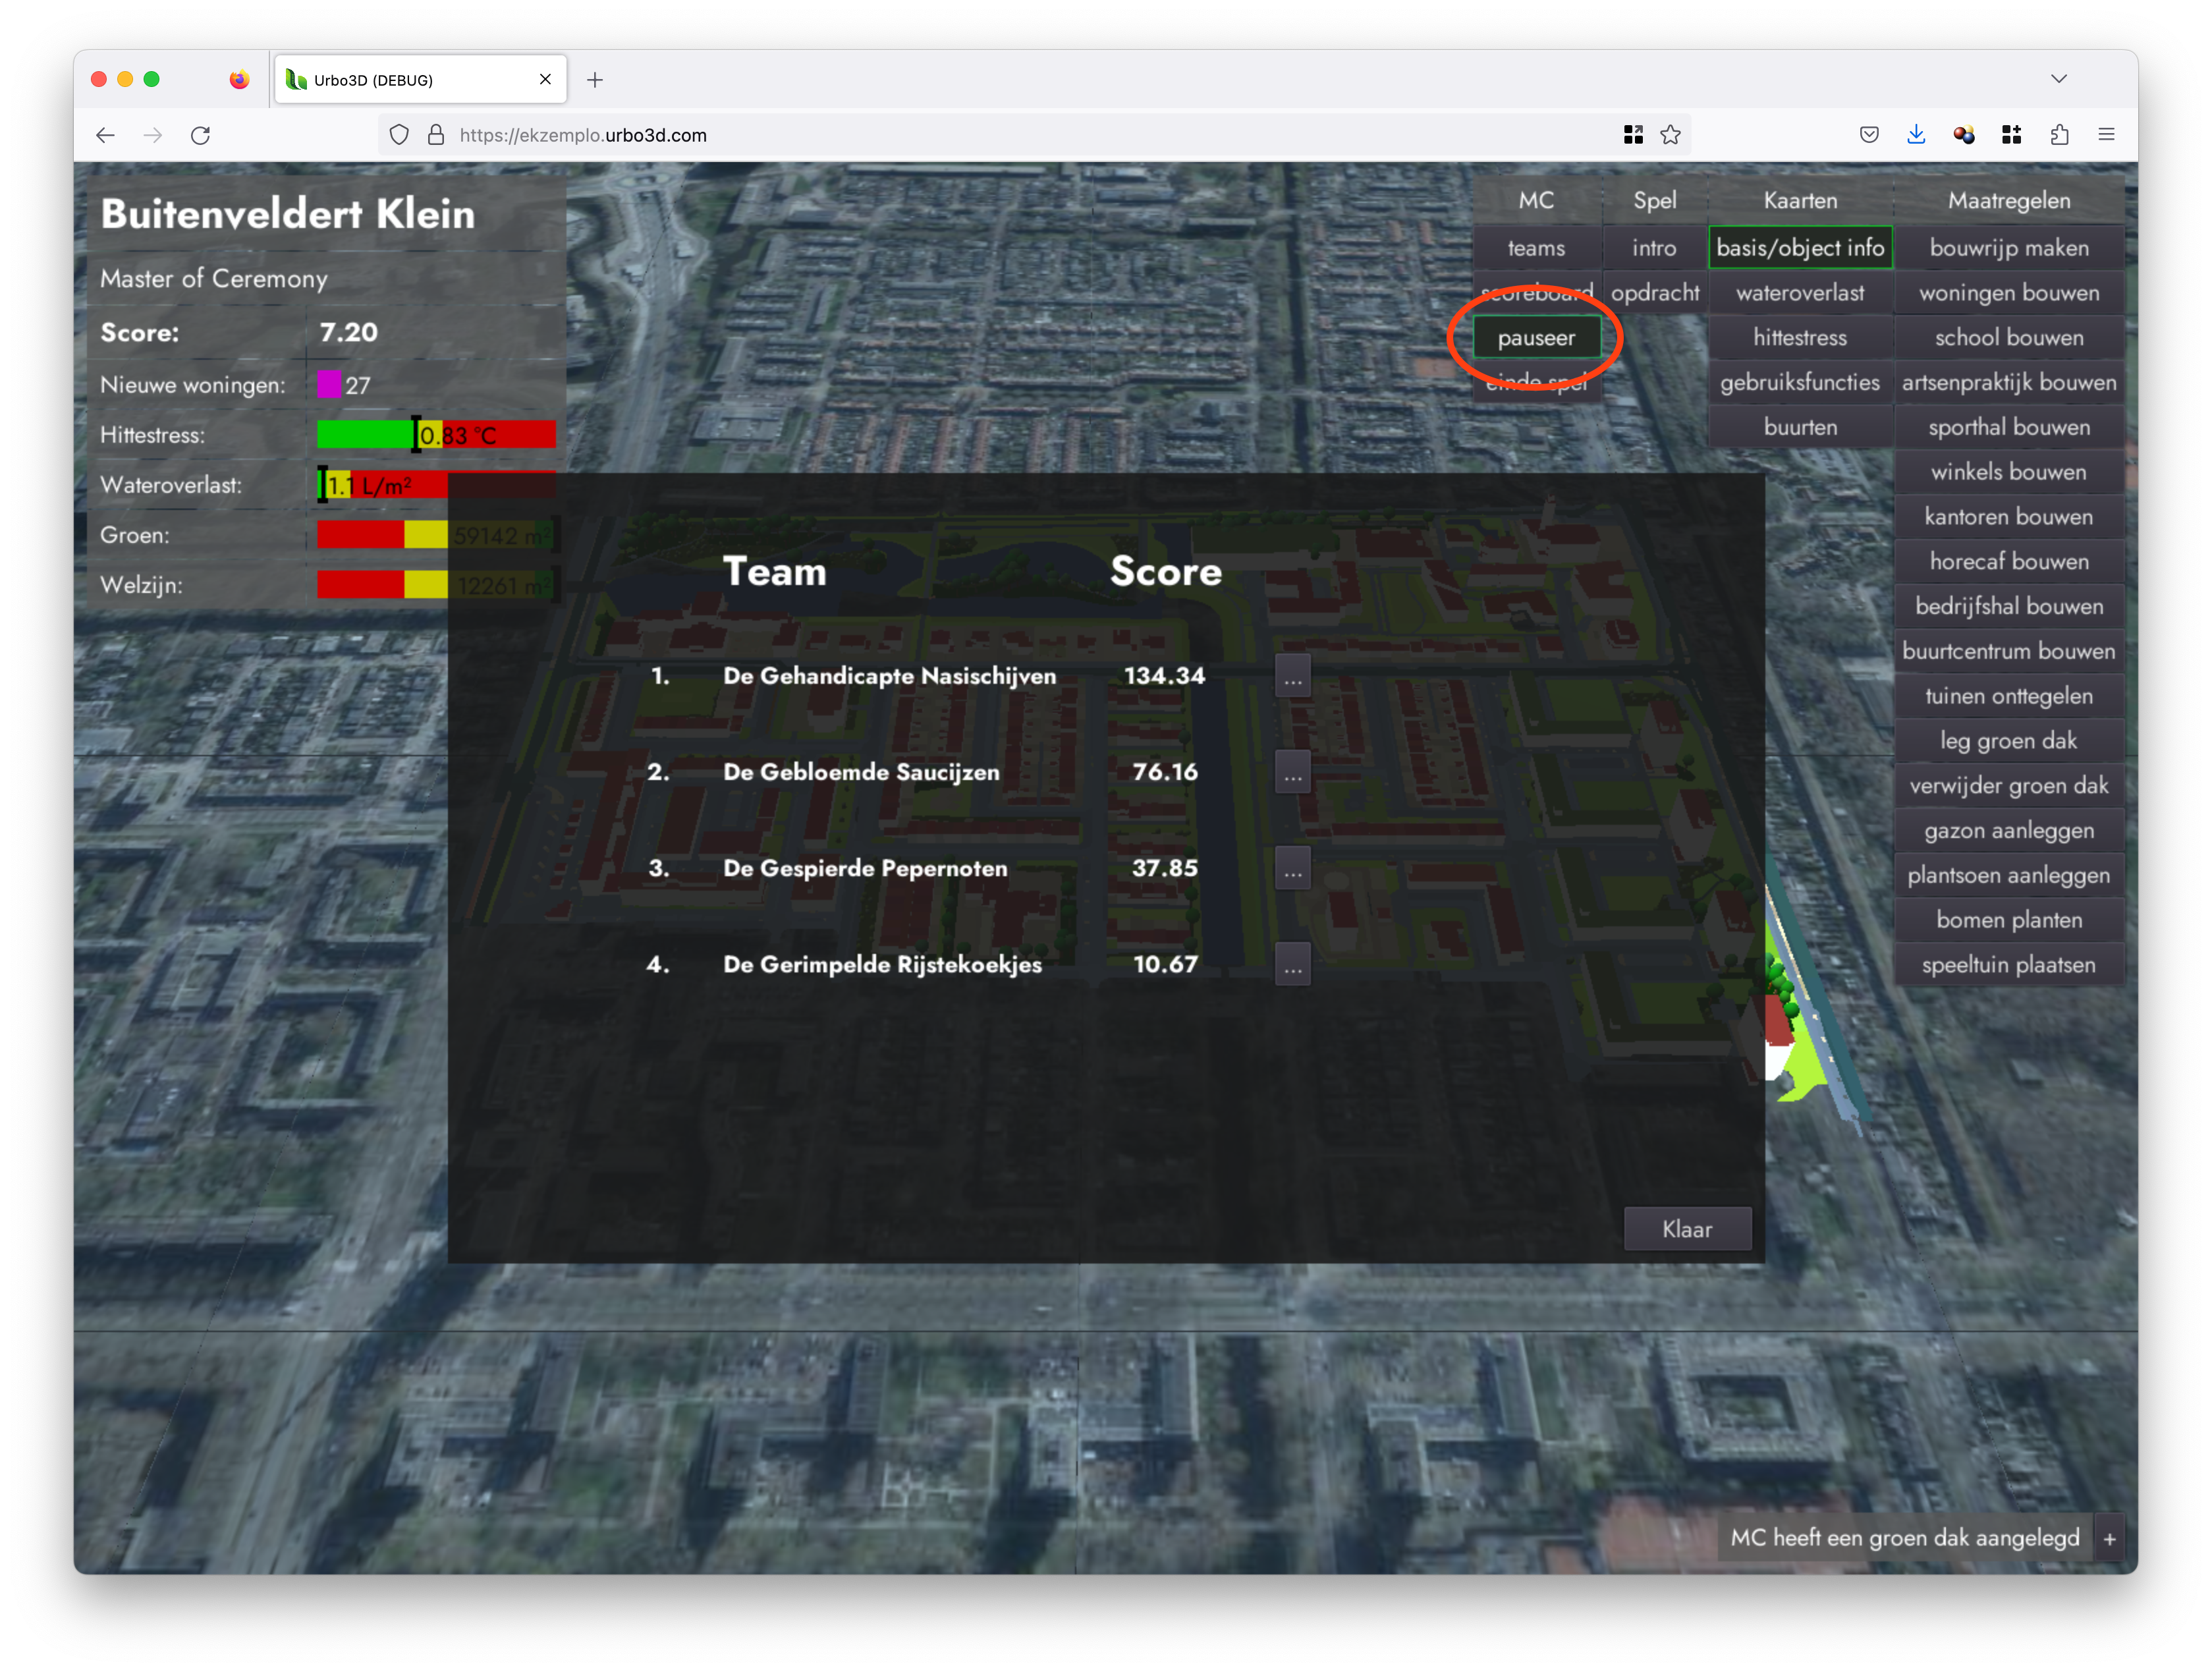Toggle the pauseer button
Viewport: 2212px width, 1672px height.
click(1536, 338)
